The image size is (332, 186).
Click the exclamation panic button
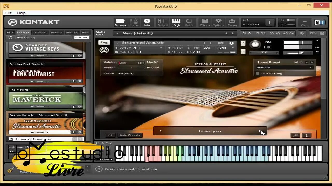[269, 22]
